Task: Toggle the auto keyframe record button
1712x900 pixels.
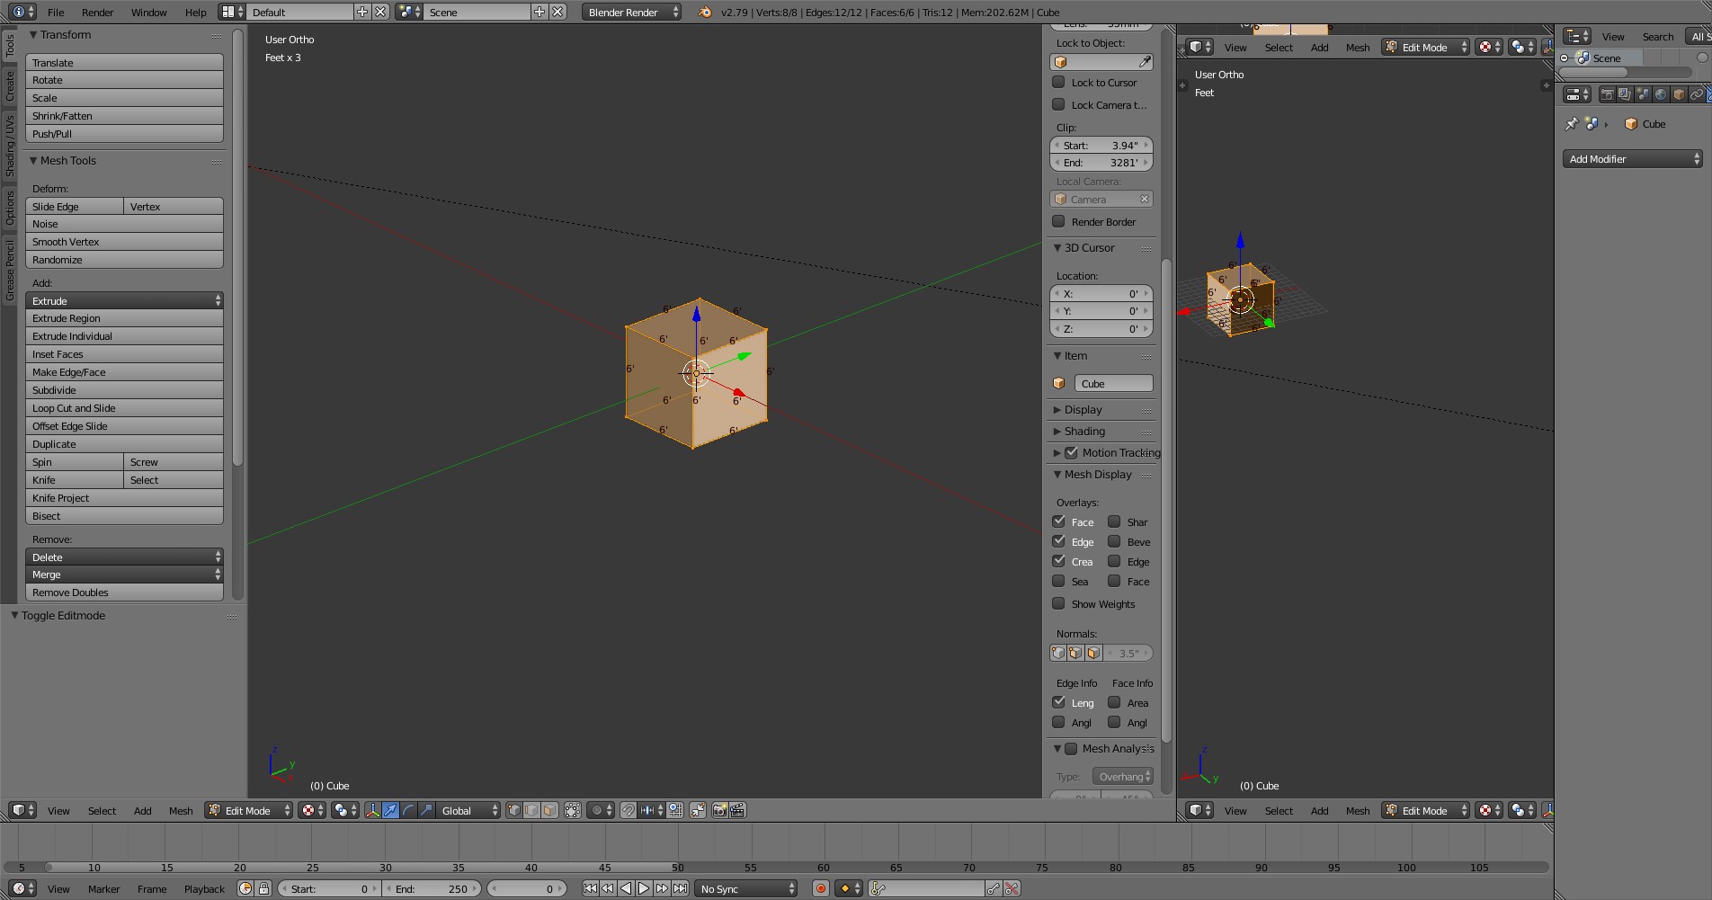Action: click(x=820, y=888)
